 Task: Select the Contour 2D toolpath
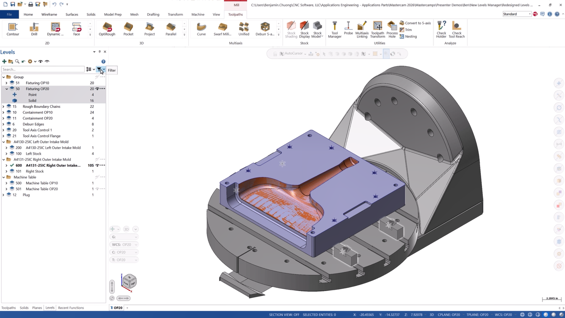13,29
